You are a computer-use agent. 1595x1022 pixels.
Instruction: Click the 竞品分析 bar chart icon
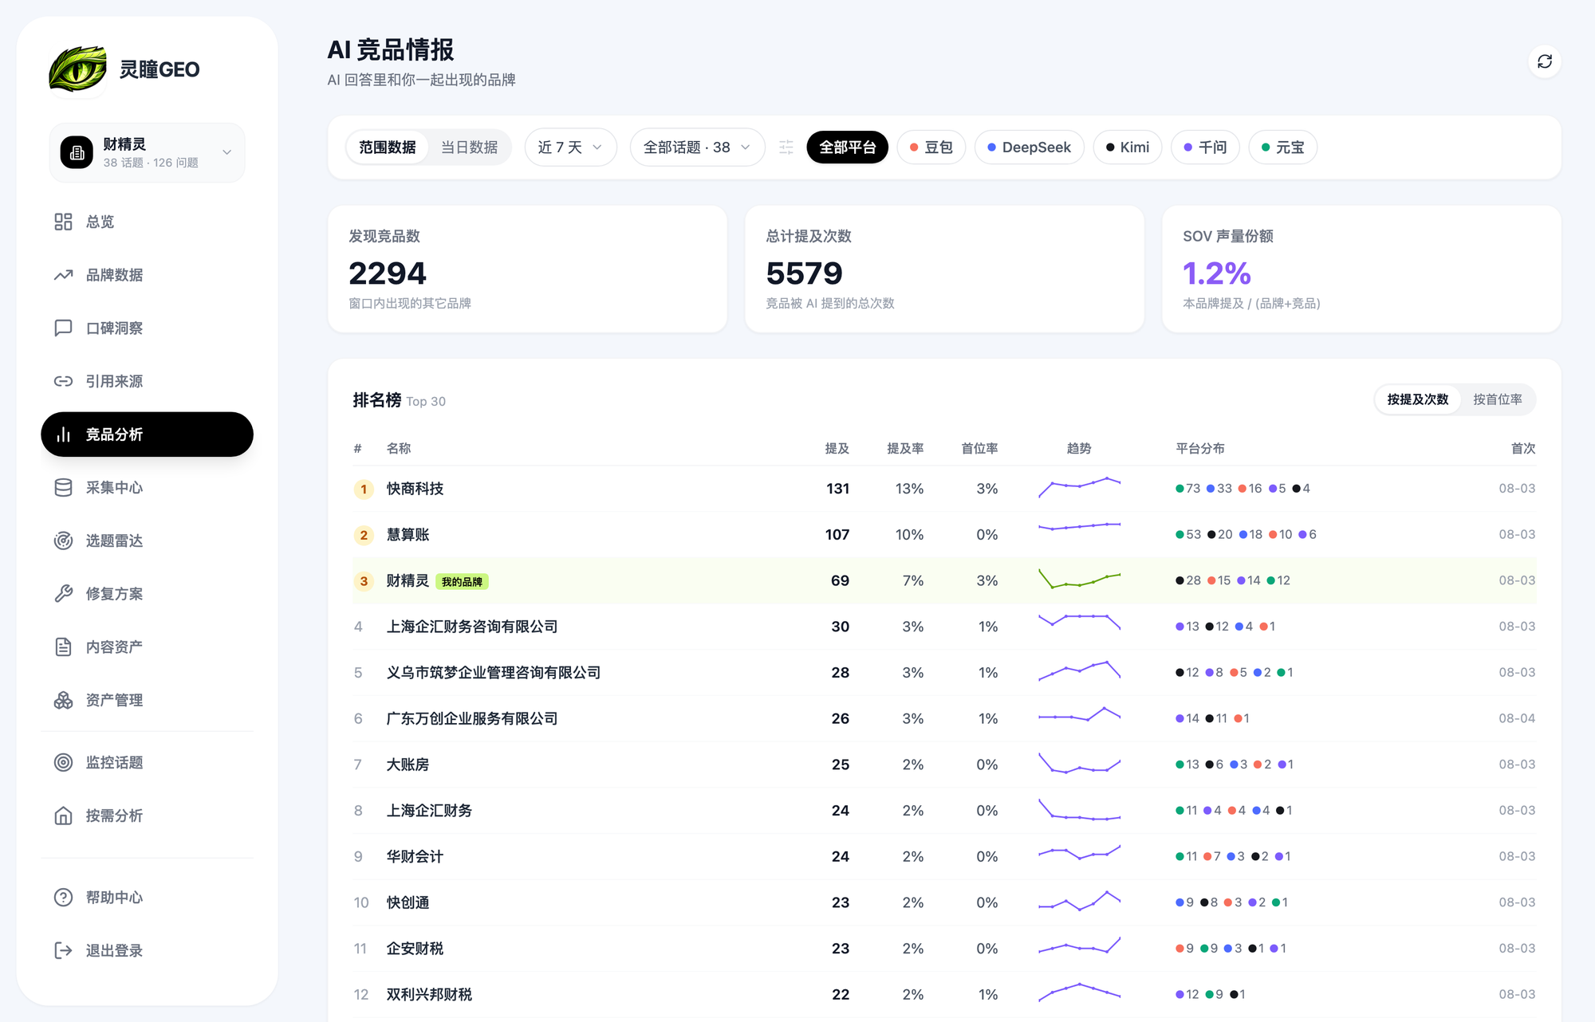(63, 434)
